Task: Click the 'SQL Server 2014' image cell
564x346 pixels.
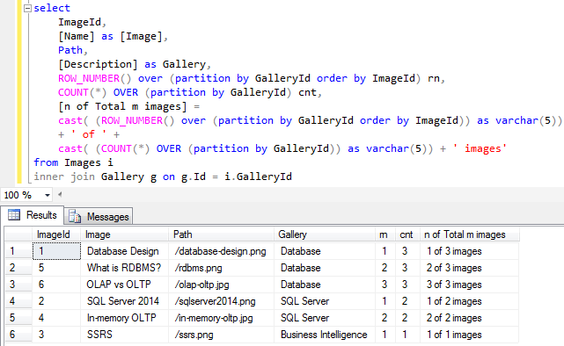Action: [124, 301]
